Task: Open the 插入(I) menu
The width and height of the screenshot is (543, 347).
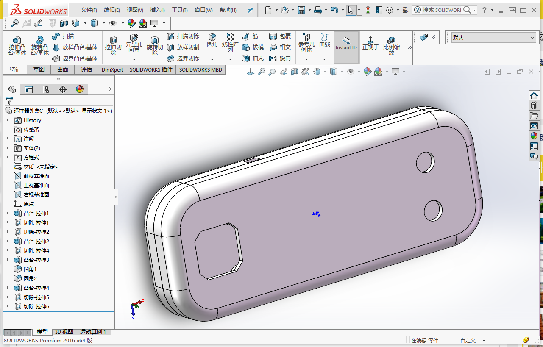Action: pyautogui.click(x=157, y=10)
